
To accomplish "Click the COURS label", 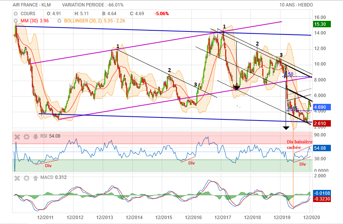I will coord(28,14).
